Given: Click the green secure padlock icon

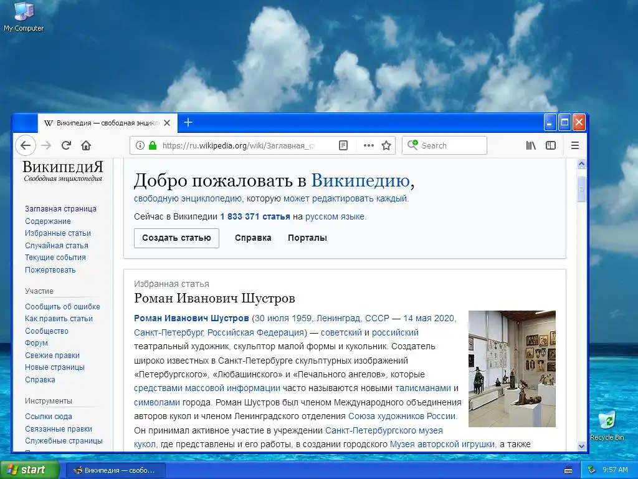Looking at the screenshot, I should [153, 145].
